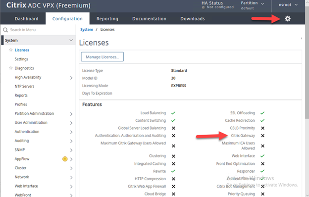309x197 pixels.
Task: Click the Manage Licenses button
Action: click(x=103, y=57)
